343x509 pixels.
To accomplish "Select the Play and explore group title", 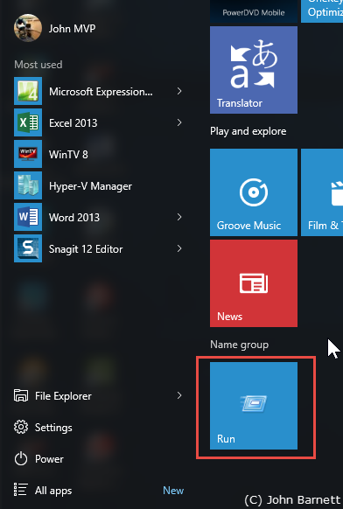I will coord(248,131).
